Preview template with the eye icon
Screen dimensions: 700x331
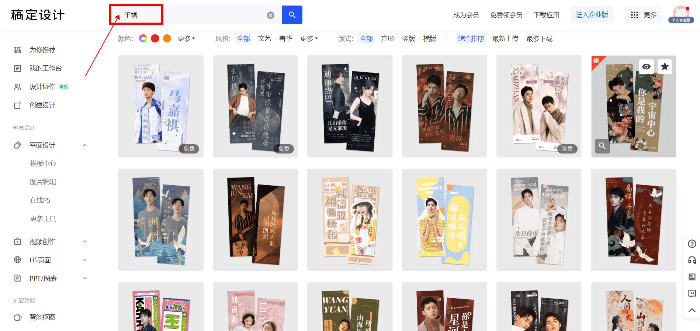pos(646,66)
